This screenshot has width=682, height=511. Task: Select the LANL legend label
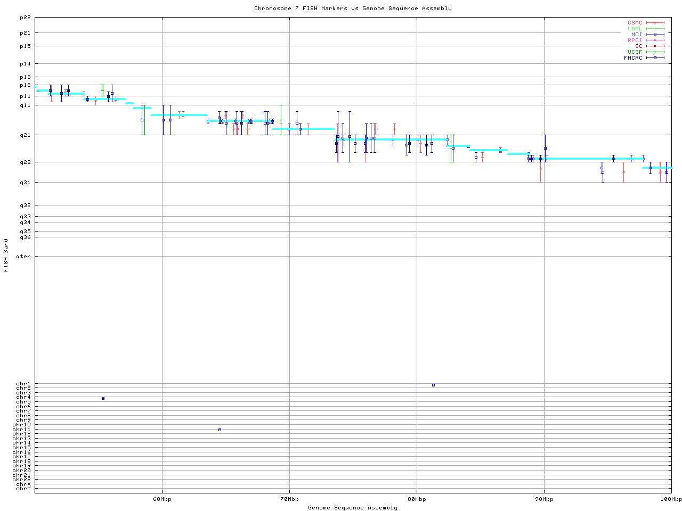coord(635,29)
